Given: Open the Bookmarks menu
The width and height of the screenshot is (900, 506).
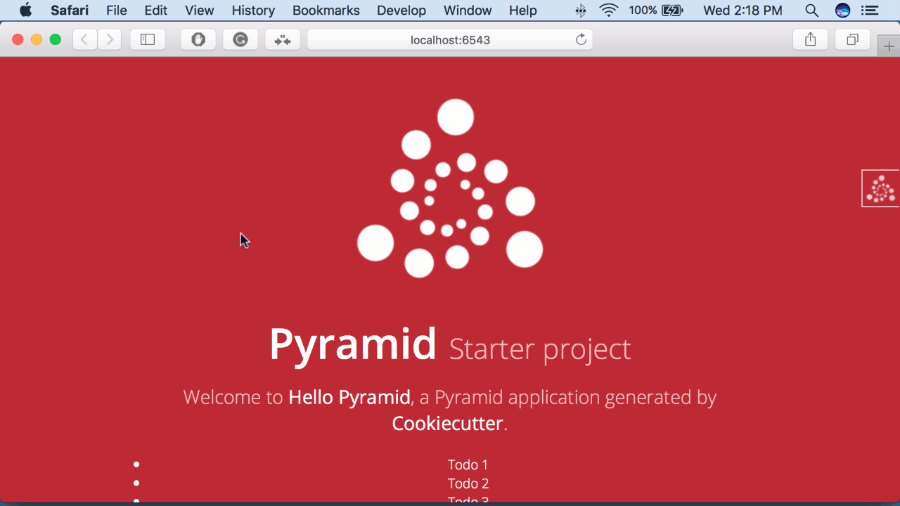Looking at the screenshot, I should [x=326, y=11].
